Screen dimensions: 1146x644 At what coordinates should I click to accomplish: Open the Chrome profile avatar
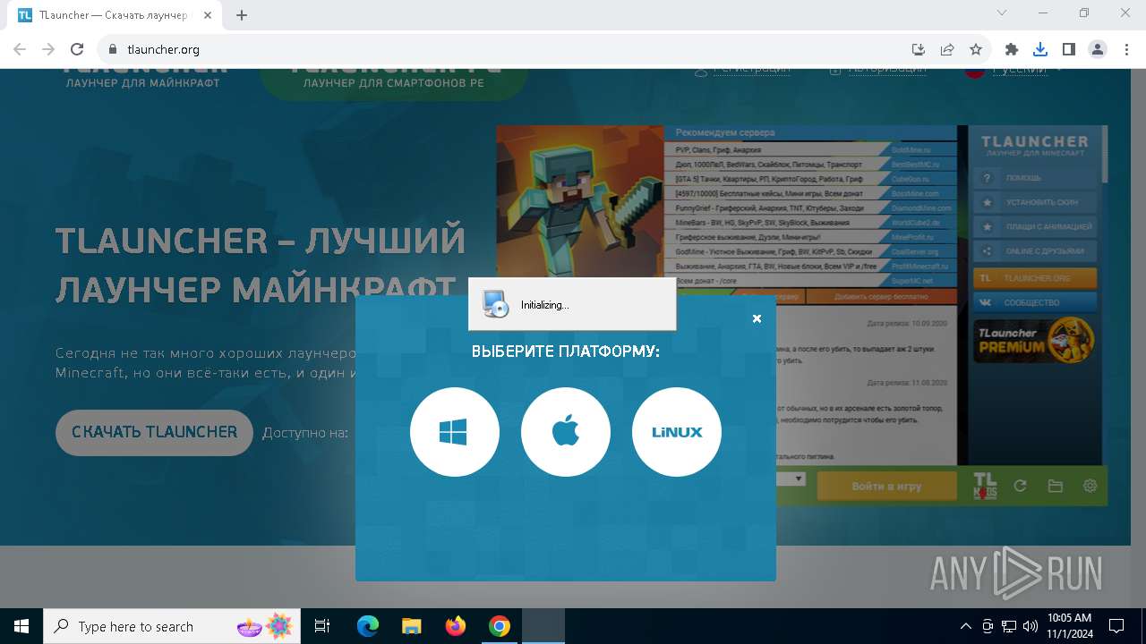[1098, 49]
